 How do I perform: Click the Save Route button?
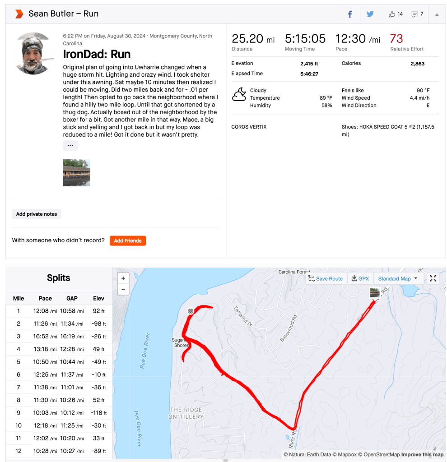coord(326,278)
